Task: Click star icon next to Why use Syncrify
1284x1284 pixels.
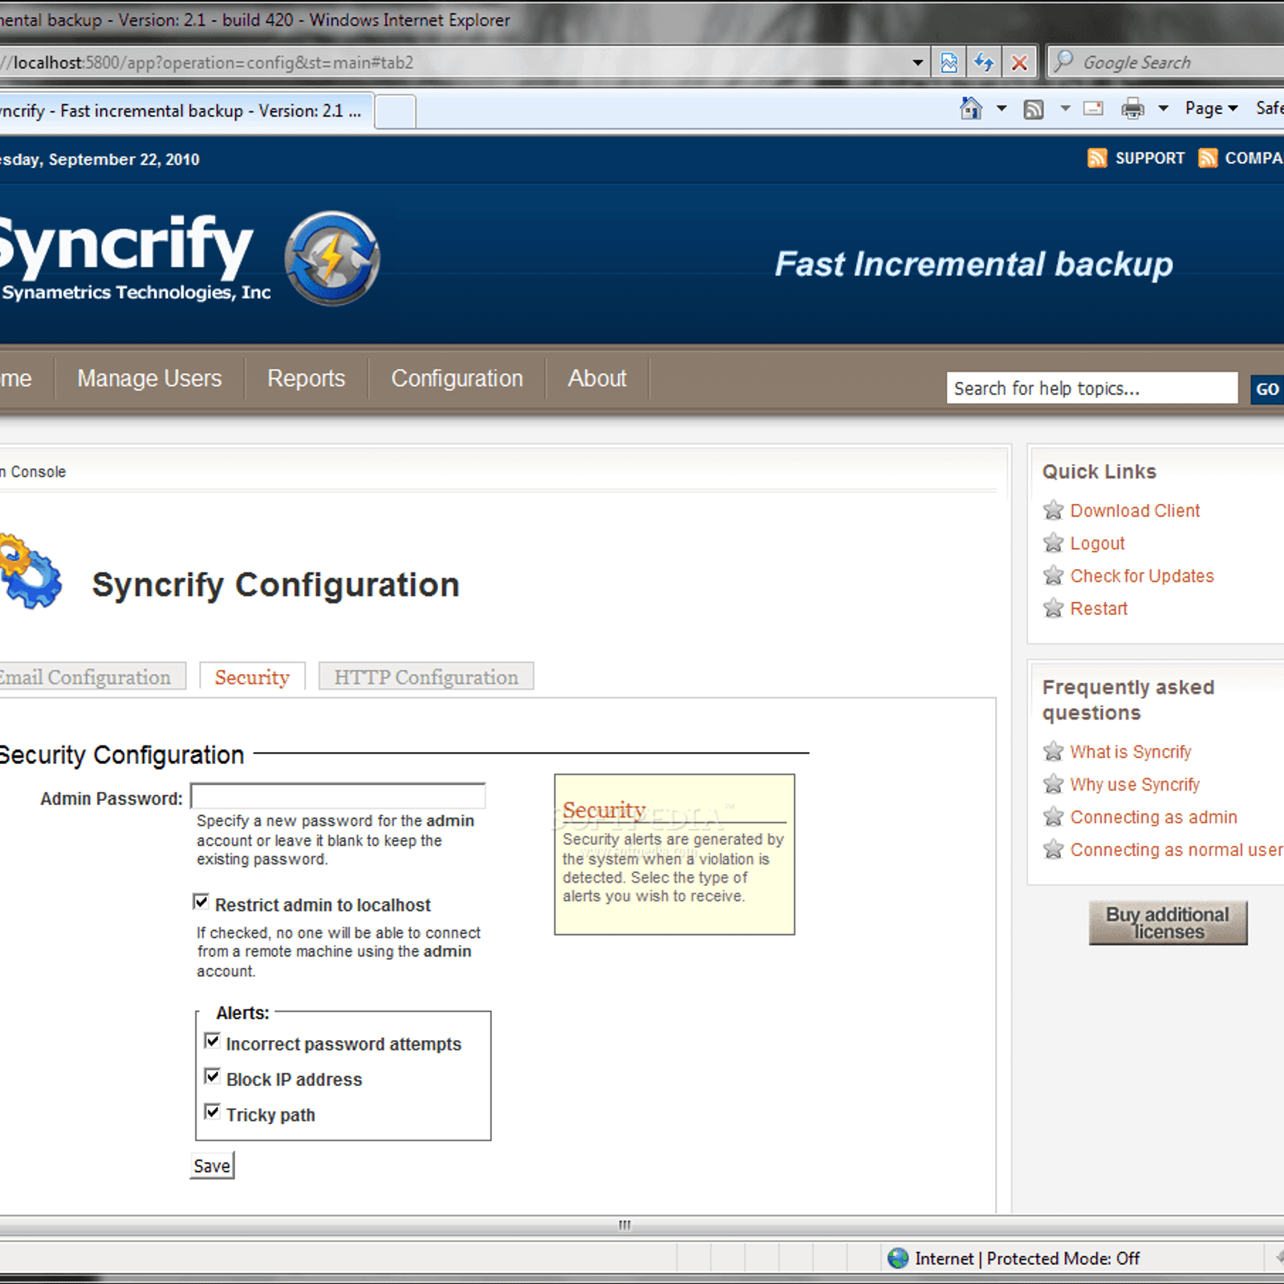Action: coord(1053,784)
